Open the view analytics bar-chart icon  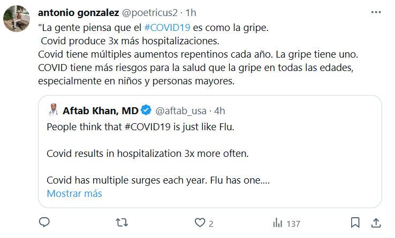point(278,223)
